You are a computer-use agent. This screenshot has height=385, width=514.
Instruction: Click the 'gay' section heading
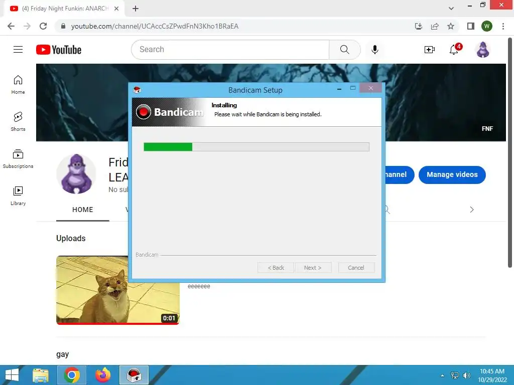[63, 354]
